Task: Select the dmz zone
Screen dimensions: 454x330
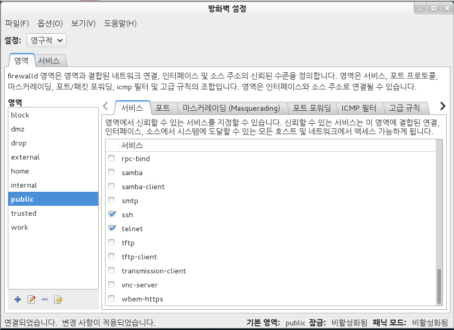Action: click(53, 129)
